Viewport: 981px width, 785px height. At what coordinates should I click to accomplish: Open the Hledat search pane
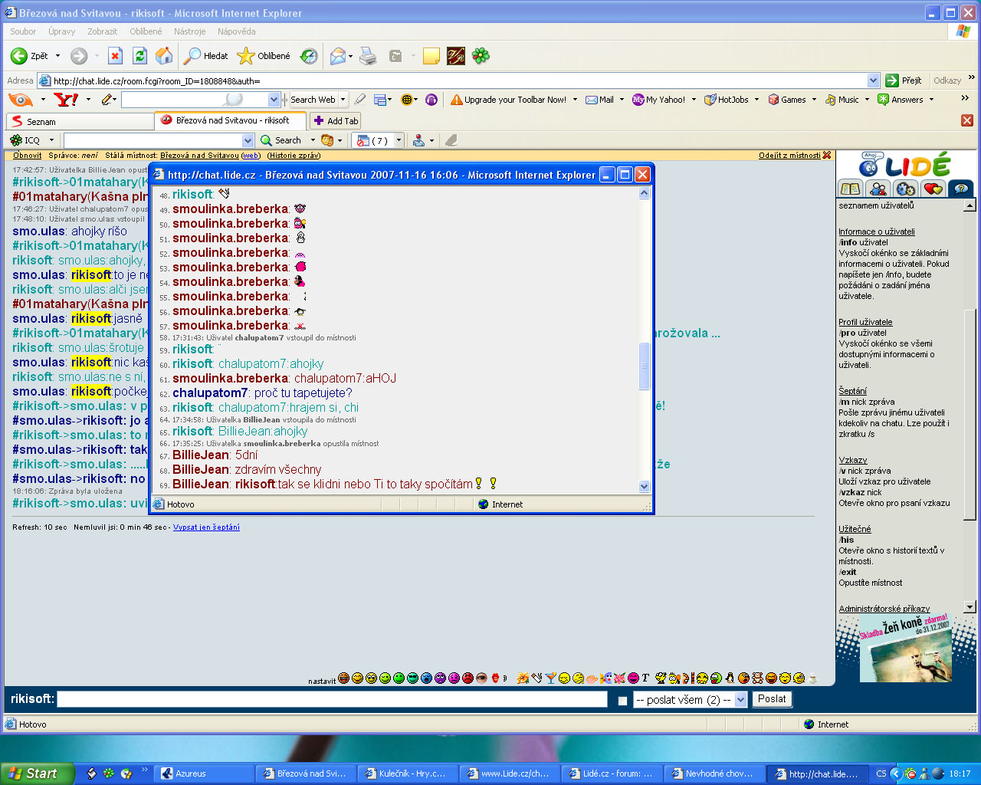pos(206,56)
